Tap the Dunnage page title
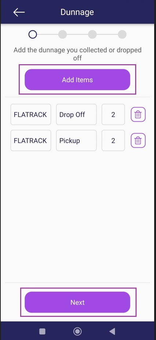 (77, 12)
